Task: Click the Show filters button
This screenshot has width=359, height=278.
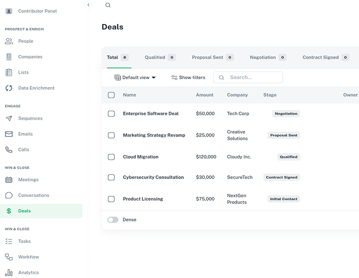Action: point(188,77)
